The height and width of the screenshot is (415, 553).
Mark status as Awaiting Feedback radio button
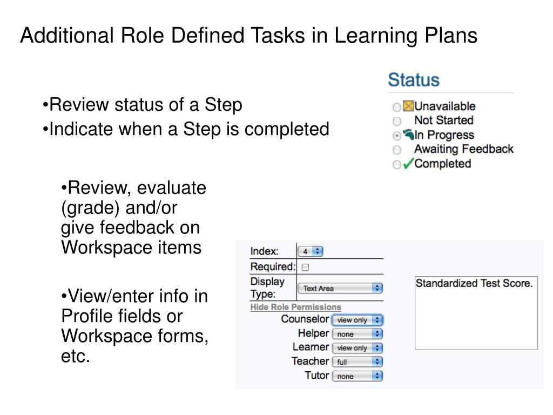pos(397,150)
